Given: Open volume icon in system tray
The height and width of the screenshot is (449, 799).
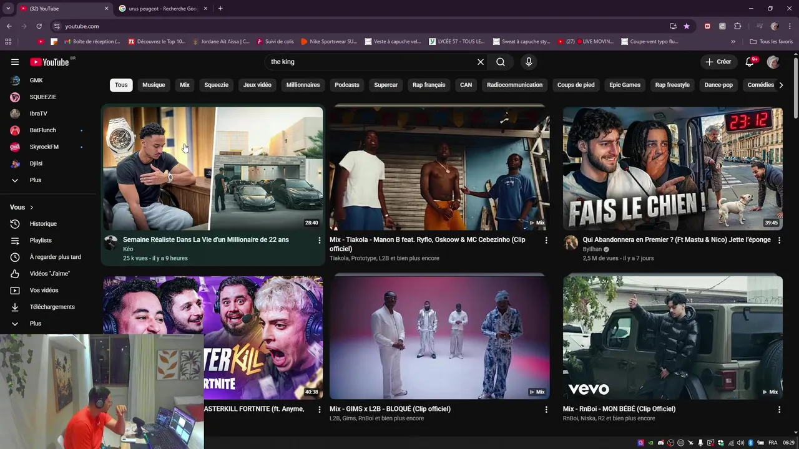Looking at the screenshot, I should pyautogui.click(x=740, y=443).
